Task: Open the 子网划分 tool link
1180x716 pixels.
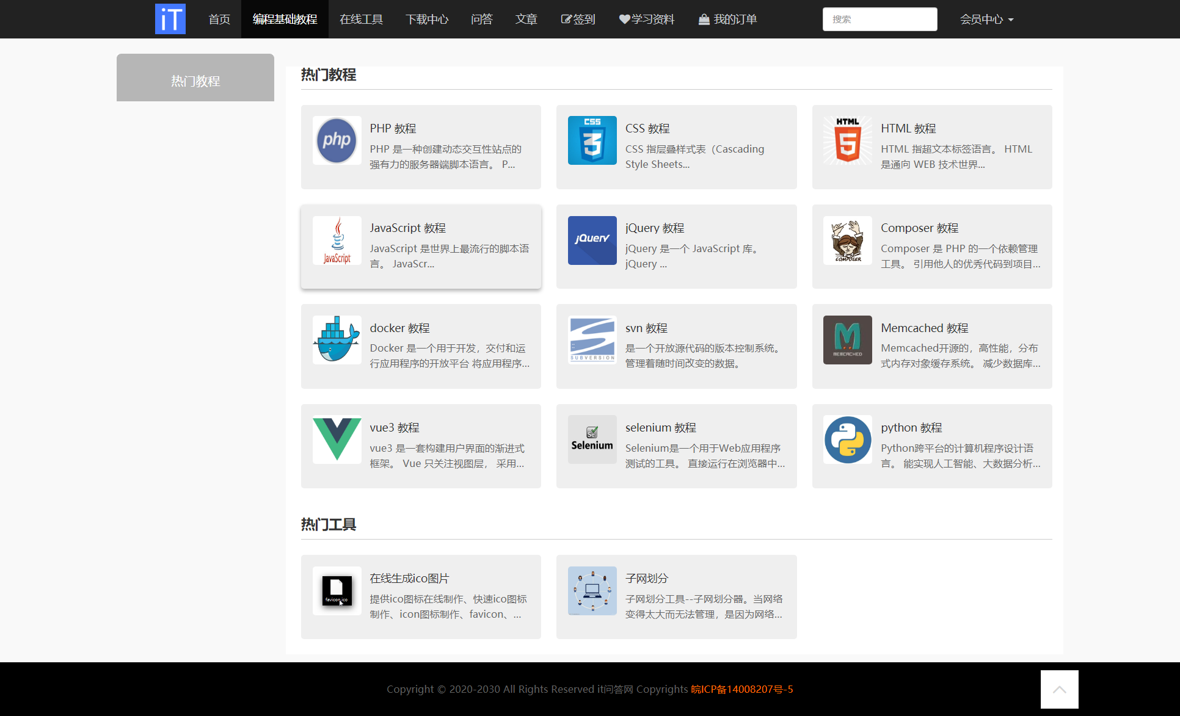Action: (647, 578)
